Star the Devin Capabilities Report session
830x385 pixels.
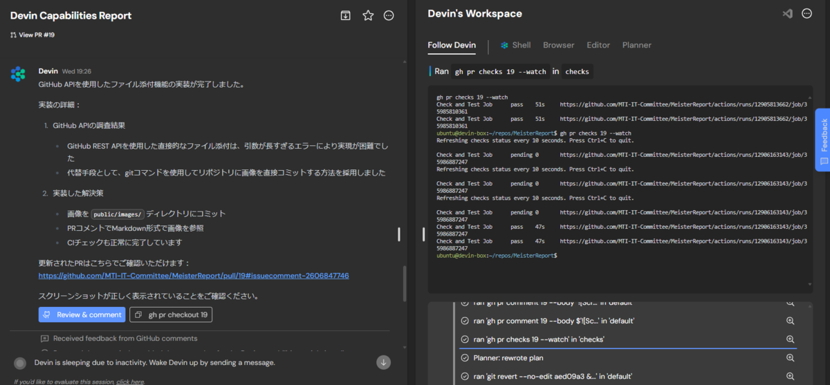click(368, 15)
